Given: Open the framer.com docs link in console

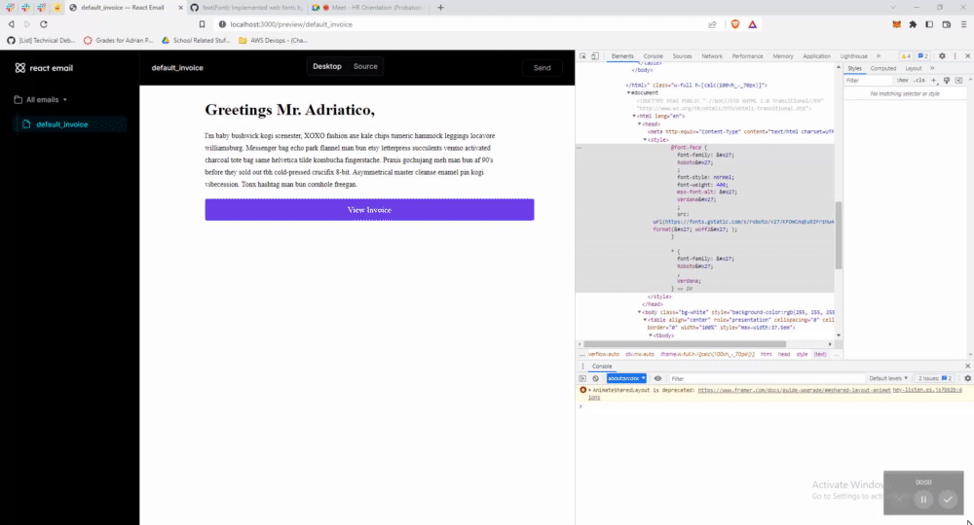Looking at the screenshot, I should (x=794, y=391).
